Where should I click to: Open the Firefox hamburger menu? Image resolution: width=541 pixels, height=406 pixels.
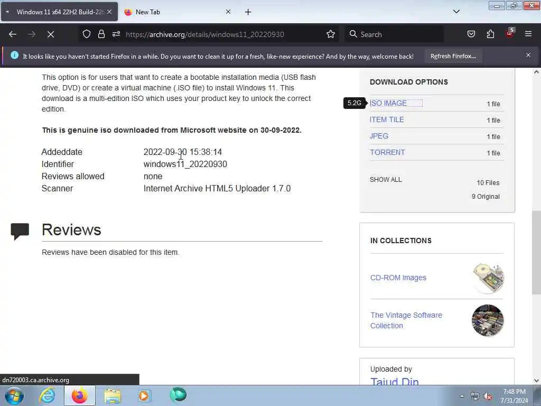click(528, 34)
